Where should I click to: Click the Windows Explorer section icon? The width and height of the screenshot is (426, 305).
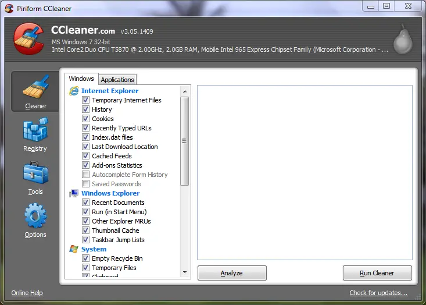pyautogui.click(x=74, y=193)
